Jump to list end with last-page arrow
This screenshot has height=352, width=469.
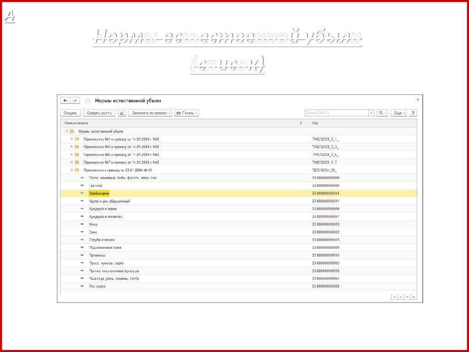[414, 297]
